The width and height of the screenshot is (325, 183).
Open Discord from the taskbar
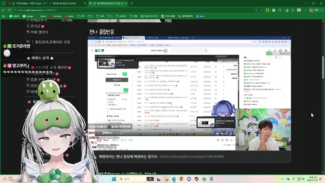[x=189, y=179]
